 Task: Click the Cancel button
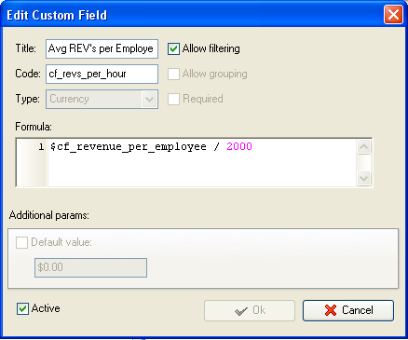348,310
